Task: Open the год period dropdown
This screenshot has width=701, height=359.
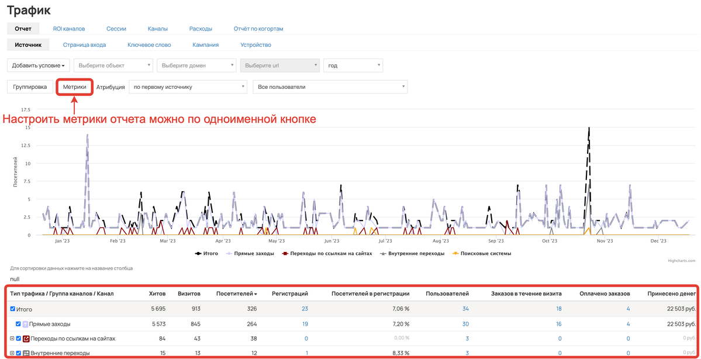Action: 353,65
